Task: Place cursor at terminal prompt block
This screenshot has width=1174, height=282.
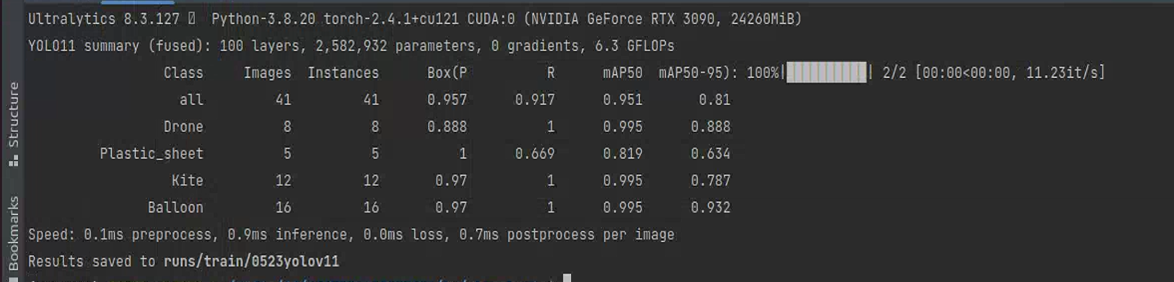Action: (x=567, y=278)
